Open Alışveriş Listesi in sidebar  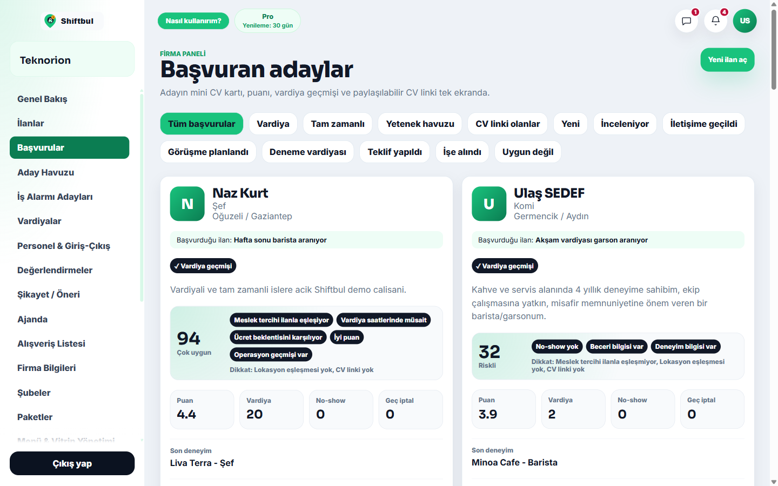point(69,343)
